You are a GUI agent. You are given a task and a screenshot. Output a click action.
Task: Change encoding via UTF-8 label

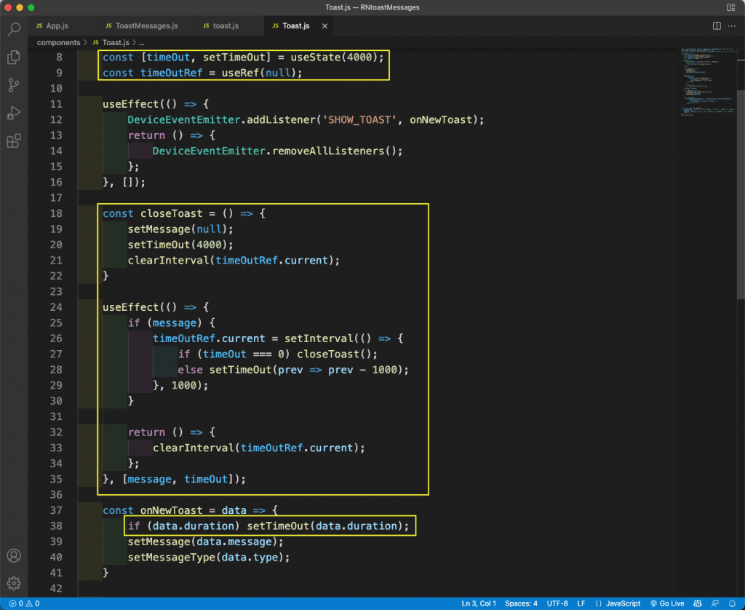tap(557, 603)
